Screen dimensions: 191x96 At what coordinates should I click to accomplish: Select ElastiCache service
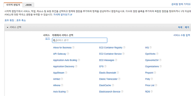105,85
